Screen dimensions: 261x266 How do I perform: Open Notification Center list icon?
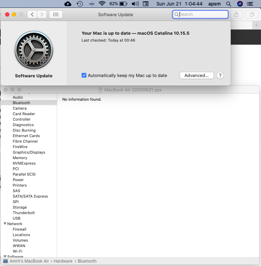point(250,4)
